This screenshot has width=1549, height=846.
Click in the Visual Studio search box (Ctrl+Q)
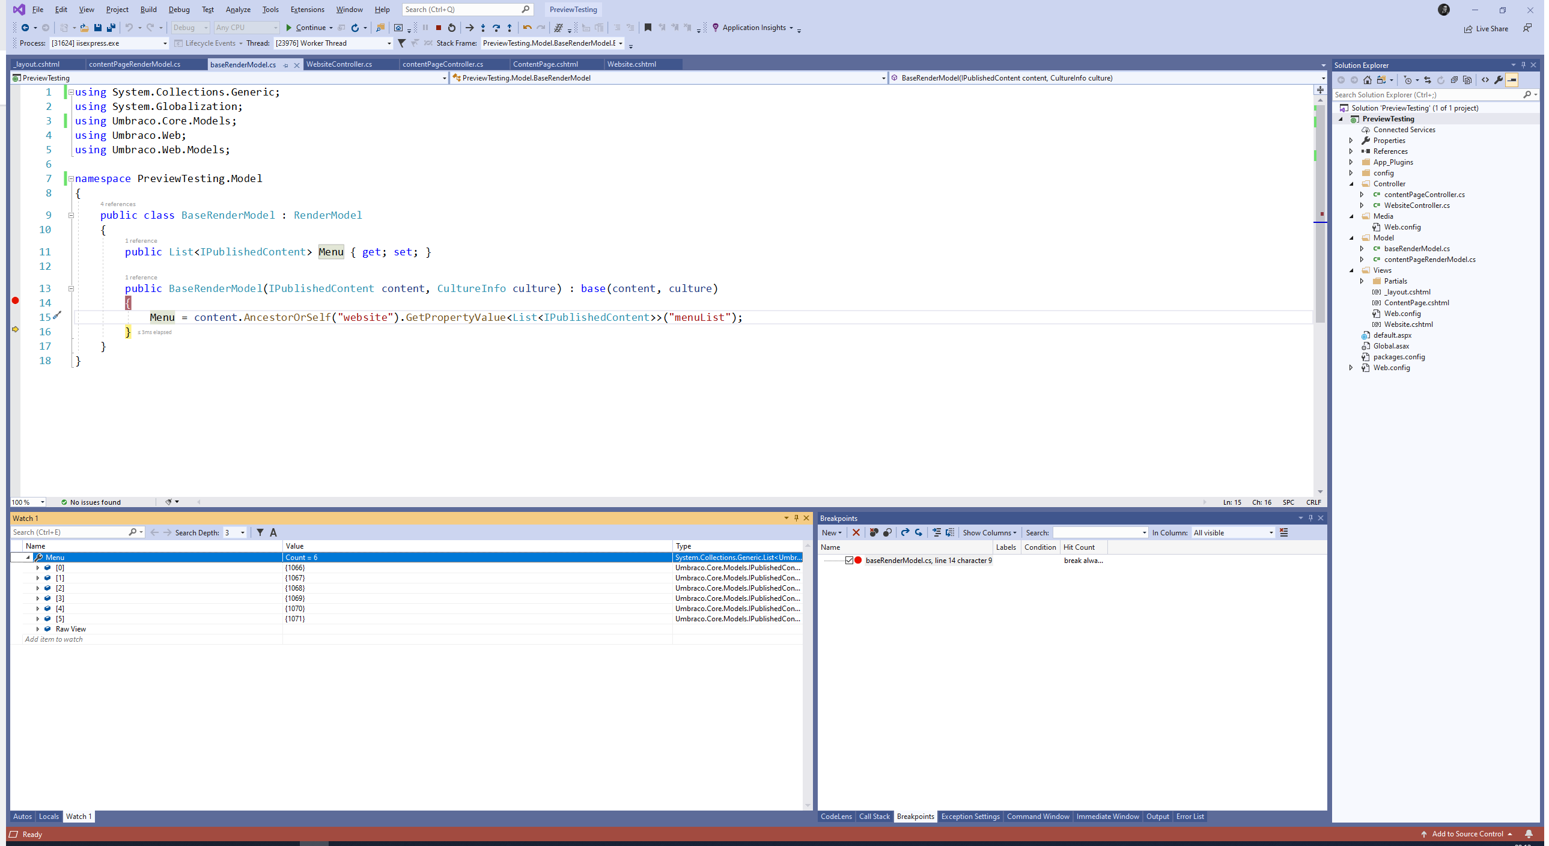click(467, 10)
